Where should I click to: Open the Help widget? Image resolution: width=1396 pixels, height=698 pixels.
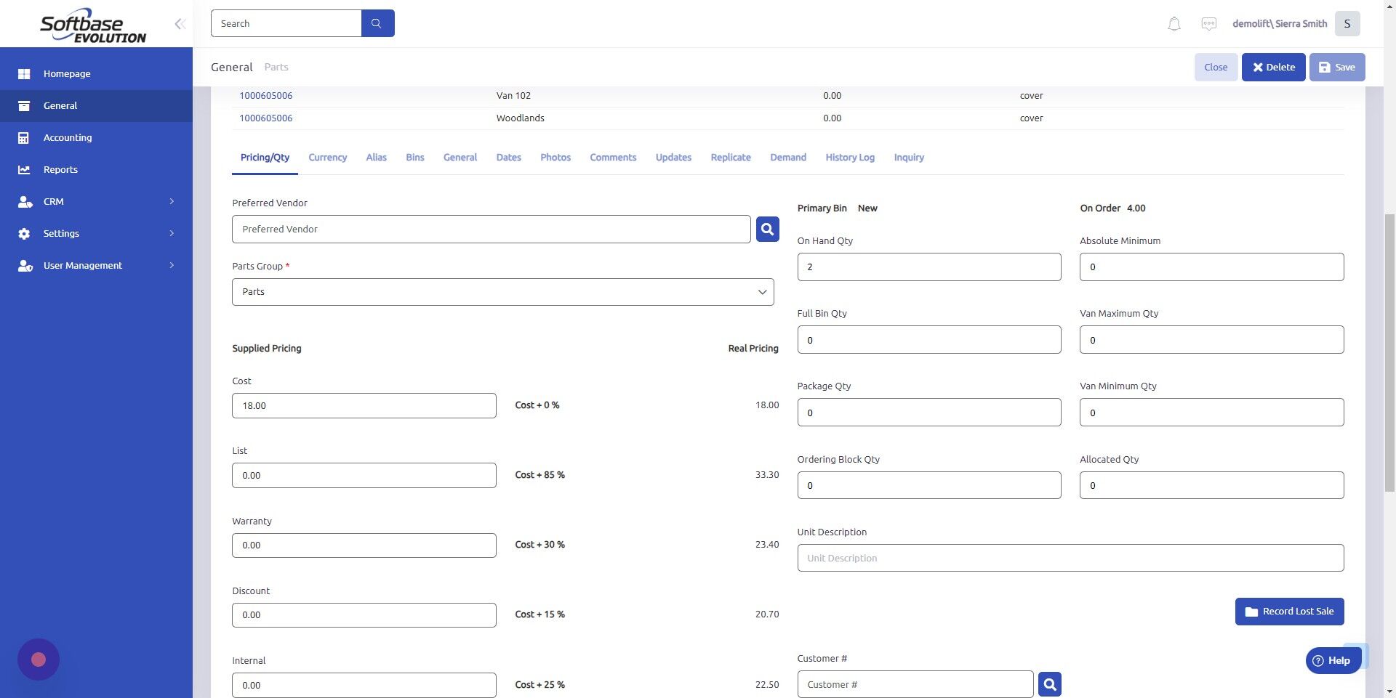pyautogui.click(x=1333, y=660)
